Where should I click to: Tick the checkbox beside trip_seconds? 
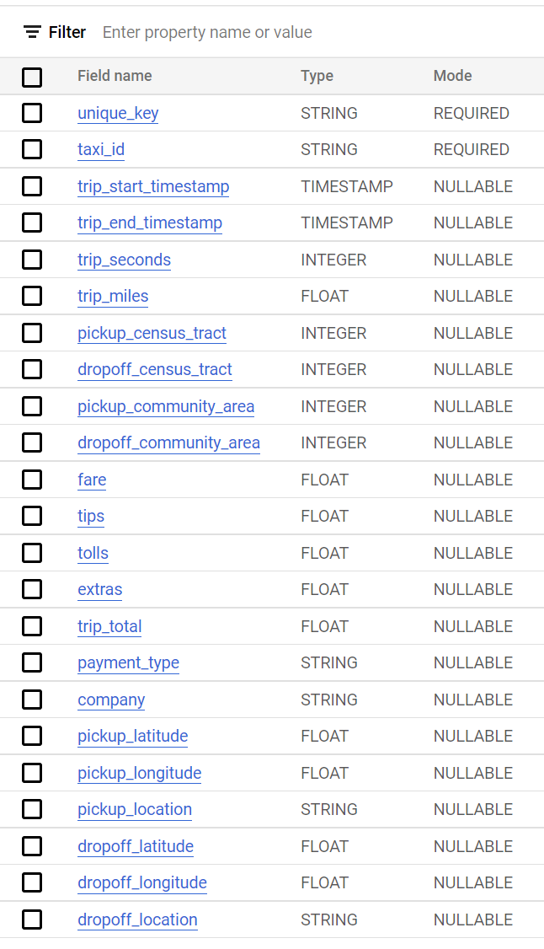[32, 260]
